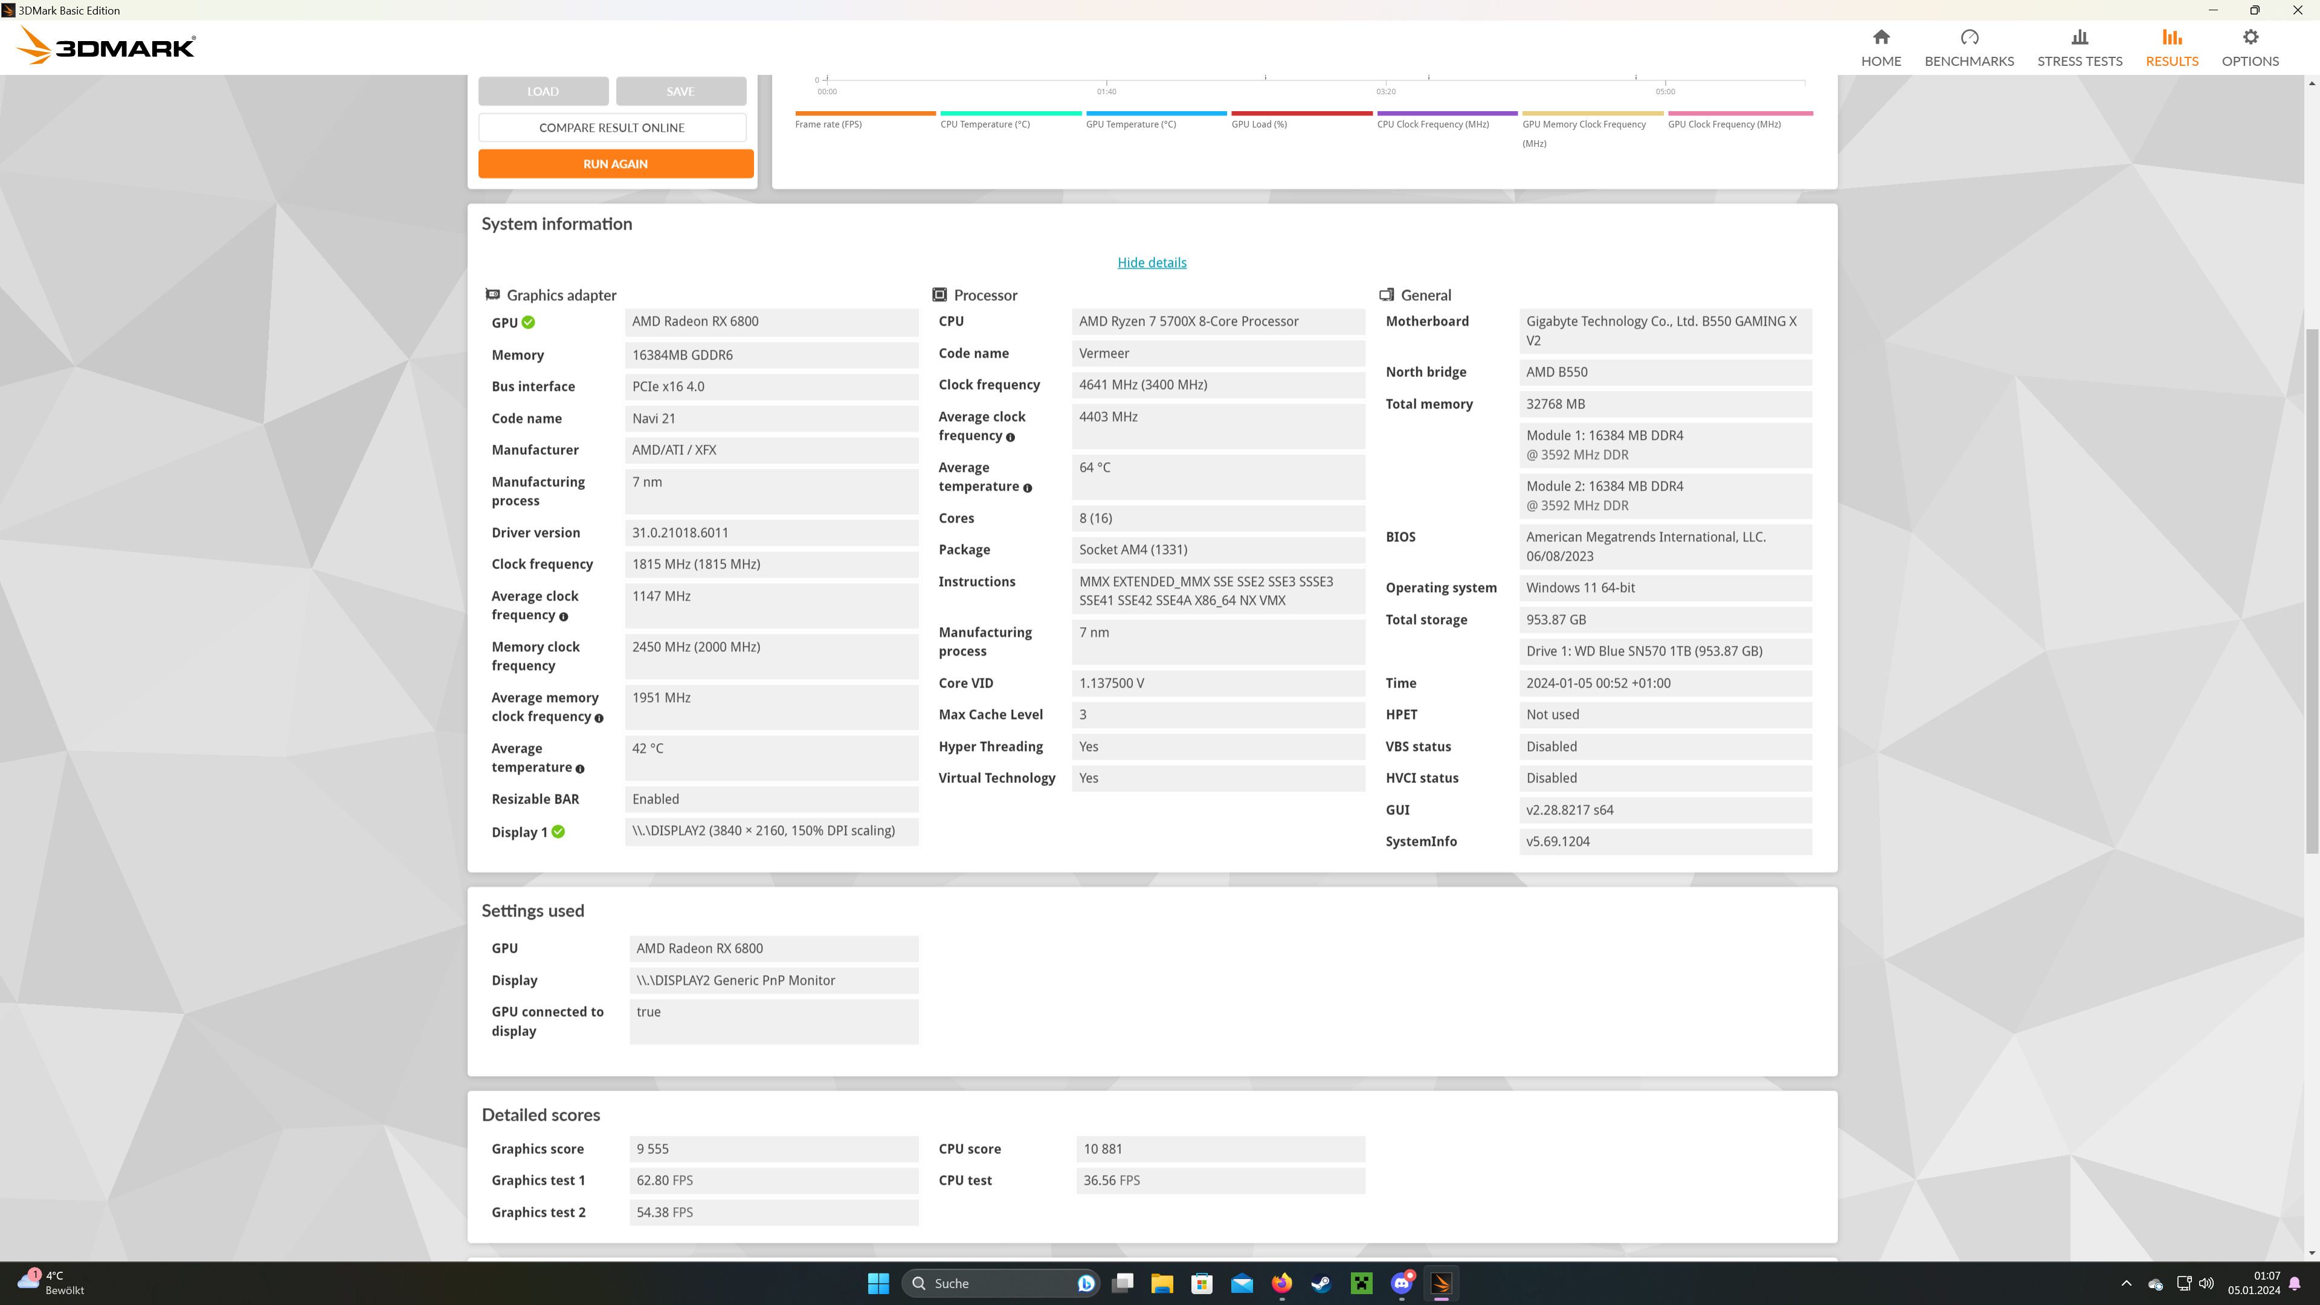Screen dimensions: 2320x1305
Task: Click Compare Result Online button
Action: 611,127
